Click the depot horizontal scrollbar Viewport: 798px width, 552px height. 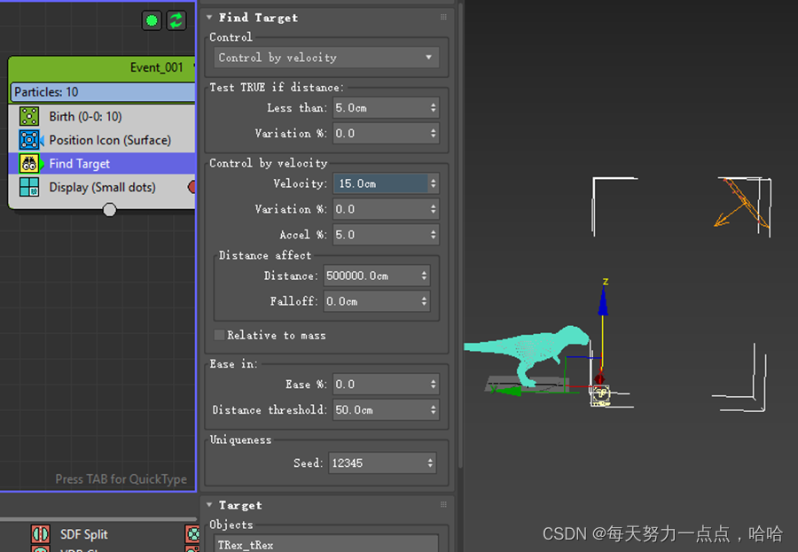pyautogui.click(x=98, y=519)
